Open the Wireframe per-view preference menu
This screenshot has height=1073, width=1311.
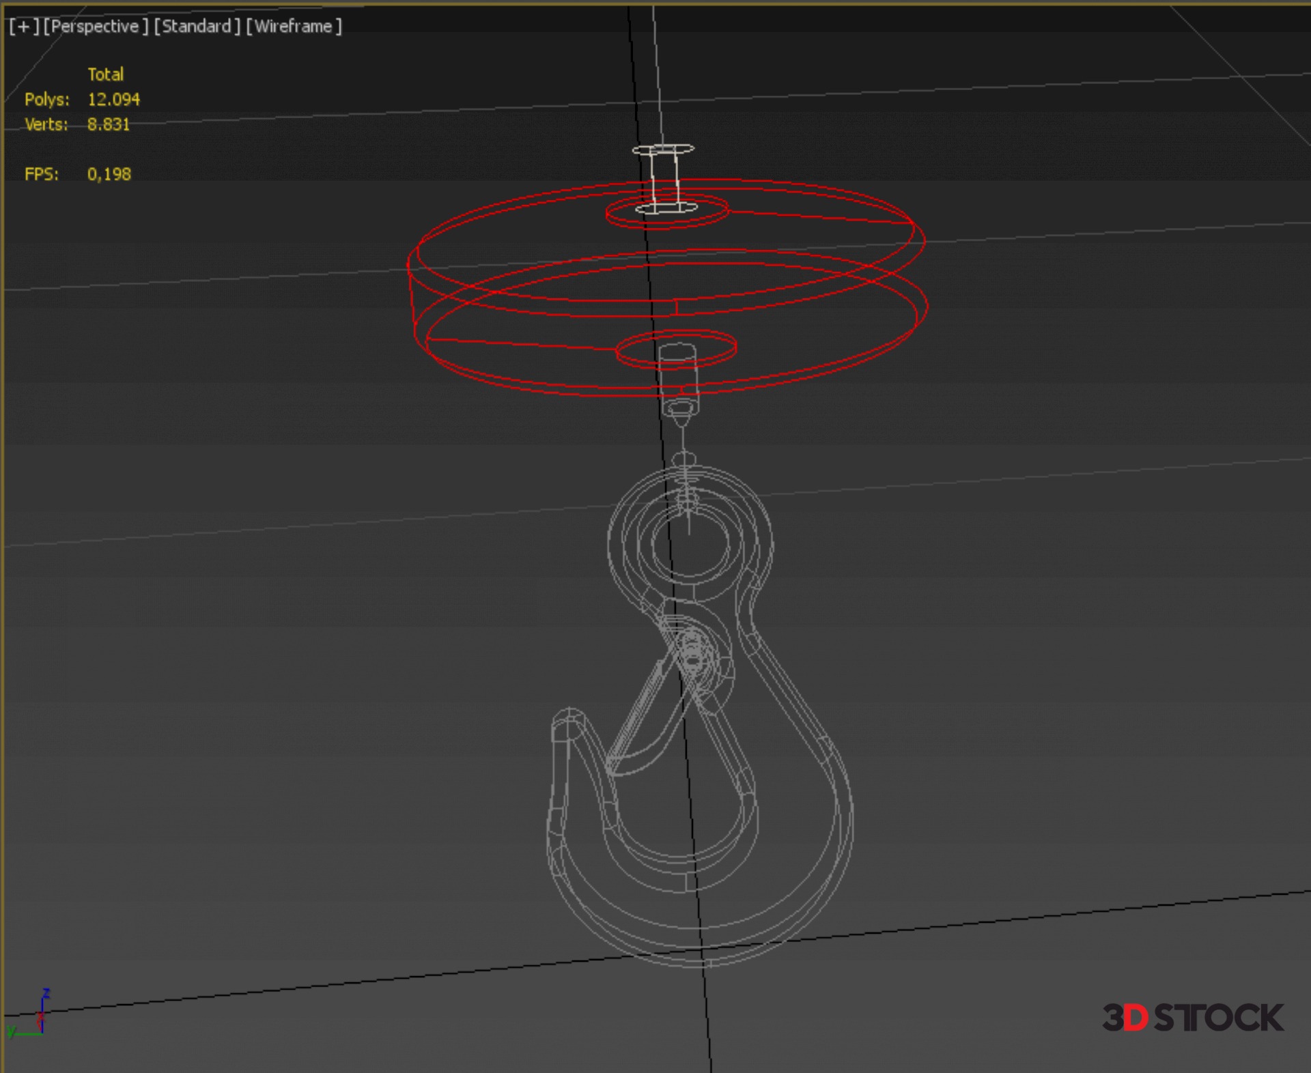[294, 27]
